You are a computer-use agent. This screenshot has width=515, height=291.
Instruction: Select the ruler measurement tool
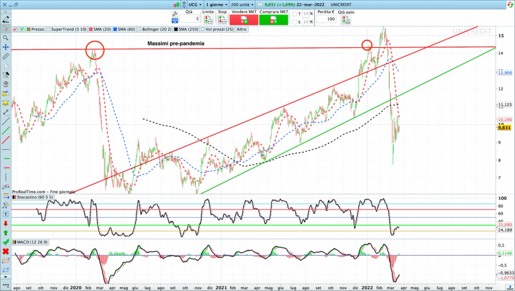click(6, 57)
